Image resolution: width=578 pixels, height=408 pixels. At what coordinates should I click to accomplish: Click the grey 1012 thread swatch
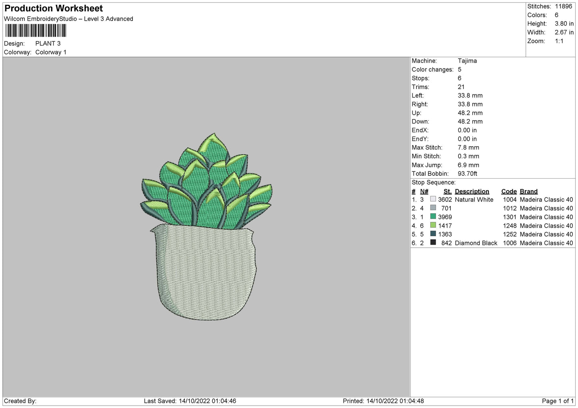click(433, 208)
